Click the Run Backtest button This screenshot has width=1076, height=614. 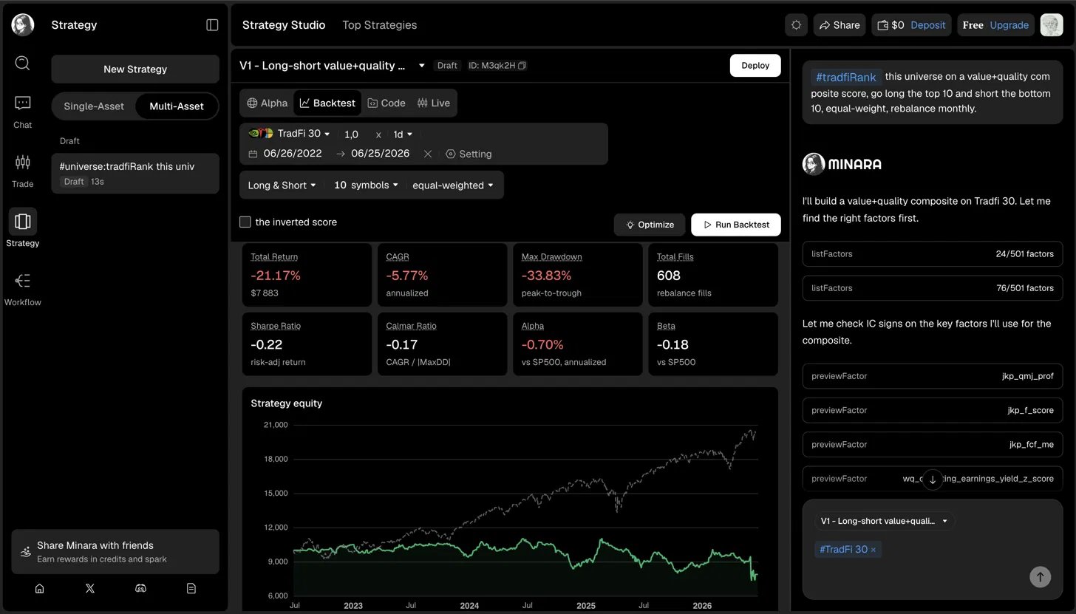pos(736,225)
